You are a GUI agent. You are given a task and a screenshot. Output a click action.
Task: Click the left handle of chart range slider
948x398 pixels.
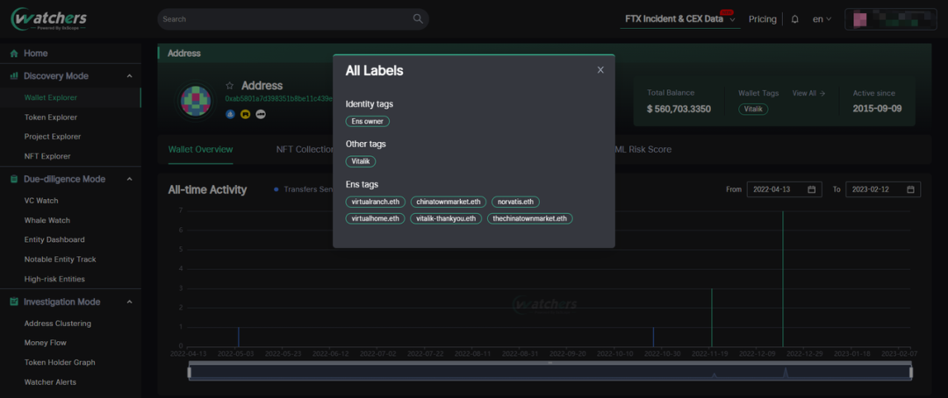(x=190, y=372)
